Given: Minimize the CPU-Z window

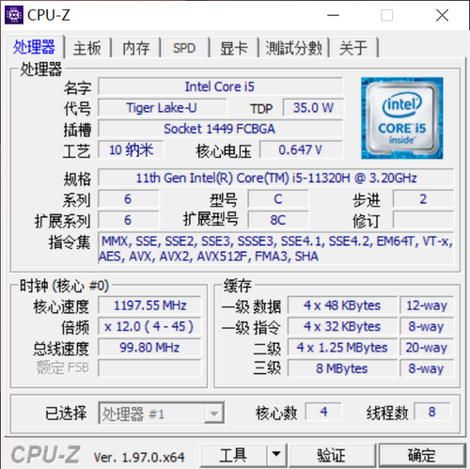Looking at the screenshot, I should (333, 15).
